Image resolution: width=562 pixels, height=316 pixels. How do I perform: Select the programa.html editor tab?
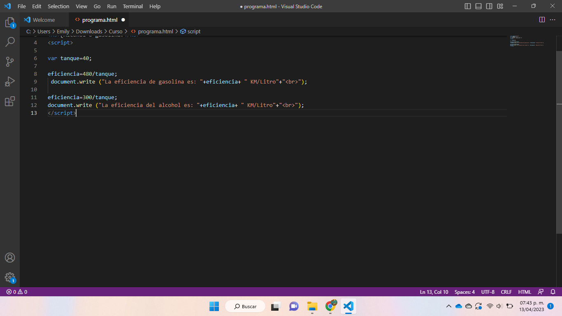coord(100,20)
